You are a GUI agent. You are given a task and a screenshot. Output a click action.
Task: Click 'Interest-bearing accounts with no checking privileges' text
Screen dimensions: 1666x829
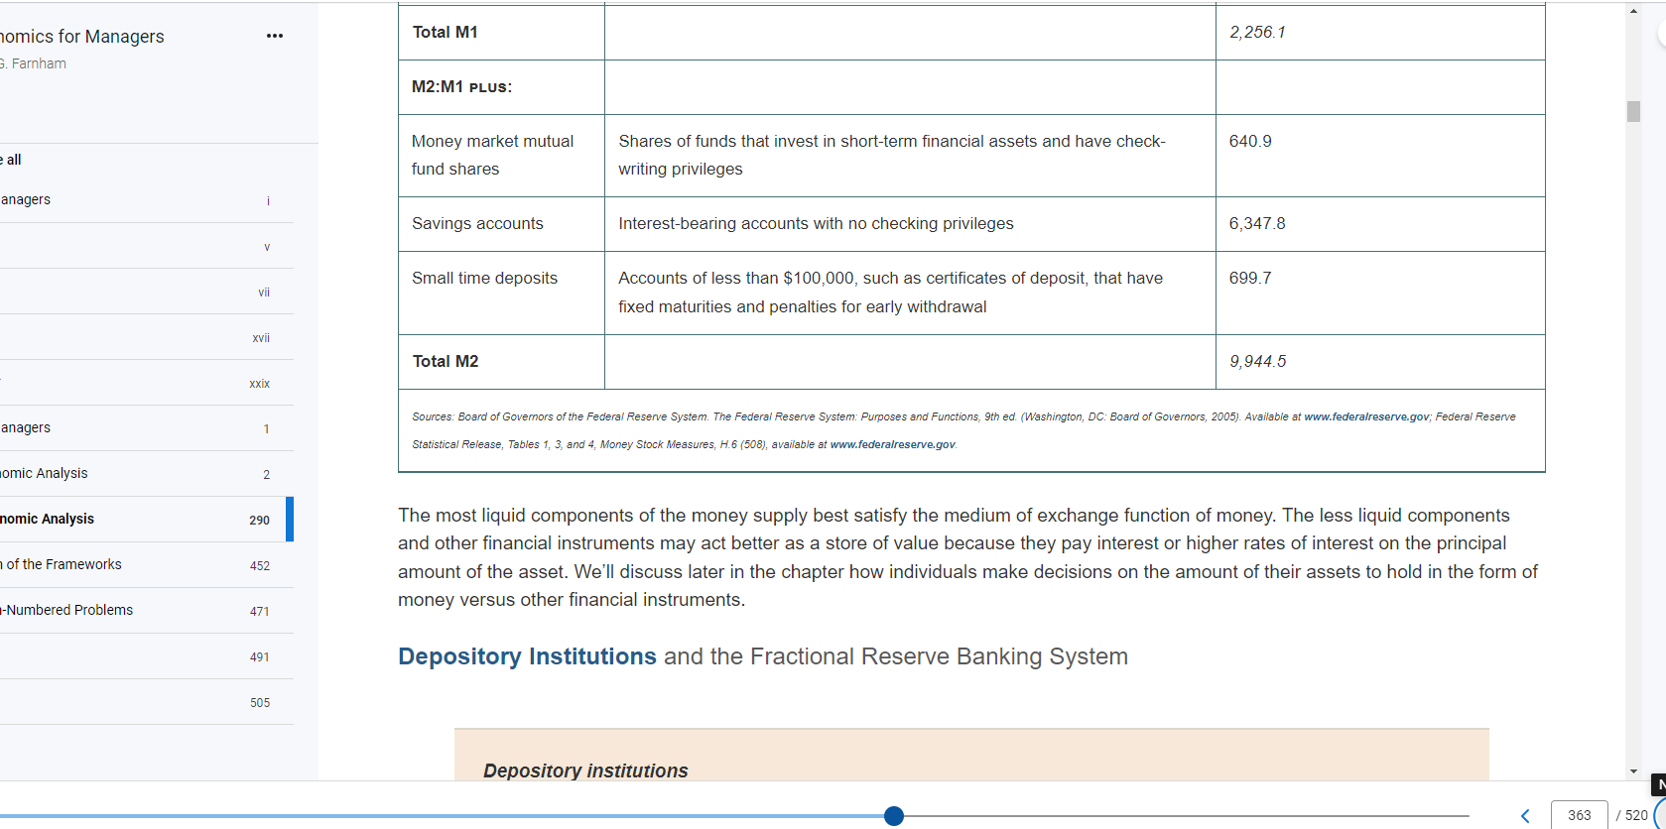[x=816, y=223]
